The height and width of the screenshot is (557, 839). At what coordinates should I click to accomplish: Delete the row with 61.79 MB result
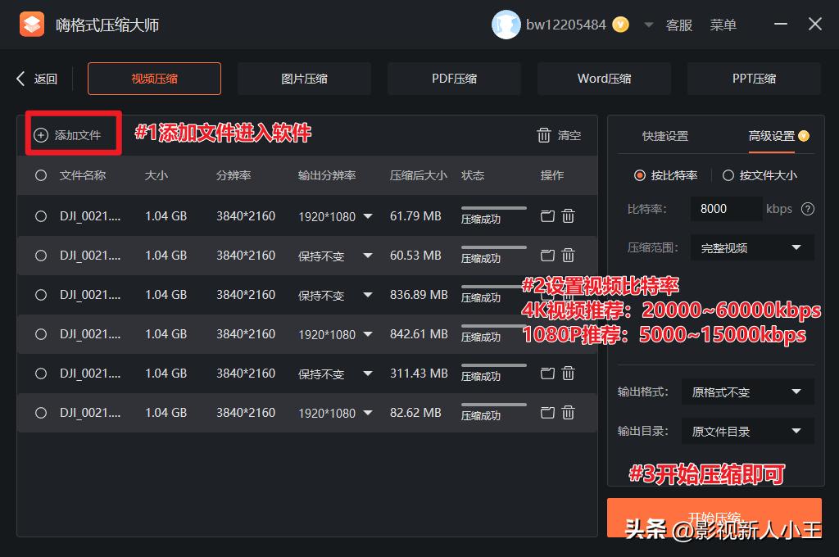[569, 216]
